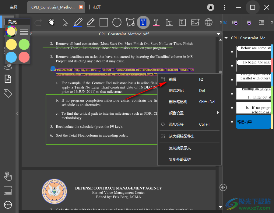
Task: Pick the green highlight color
Action: coord(24,44)
